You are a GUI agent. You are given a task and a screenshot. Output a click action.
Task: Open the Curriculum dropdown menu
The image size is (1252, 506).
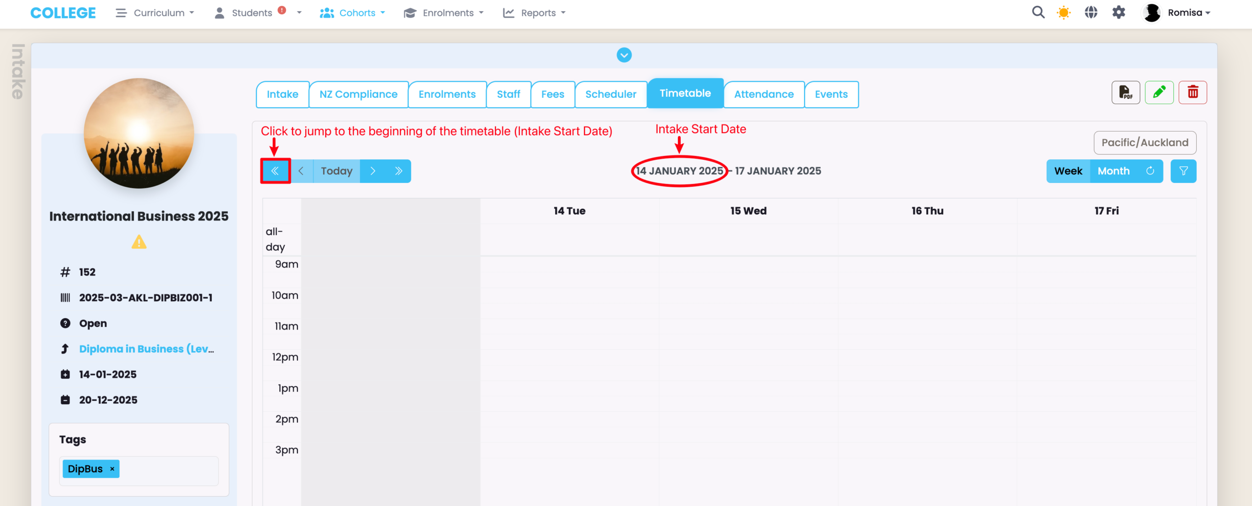tap(155, 13)
